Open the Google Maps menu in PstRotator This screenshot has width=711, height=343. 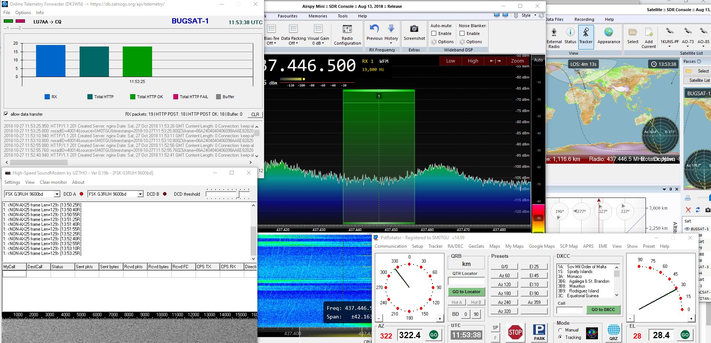(541, 246)
